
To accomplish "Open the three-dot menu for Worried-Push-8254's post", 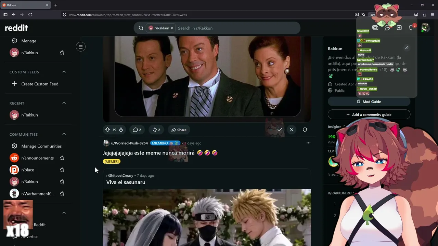I will click(308, 143).
